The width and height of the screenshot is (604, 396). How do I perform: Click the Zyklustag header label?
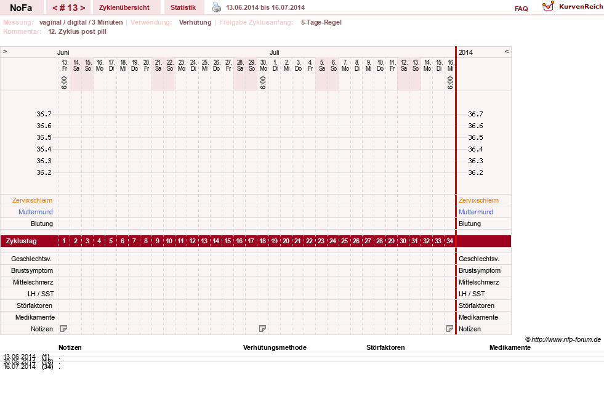pyautogui.click(x=21, y=241)
